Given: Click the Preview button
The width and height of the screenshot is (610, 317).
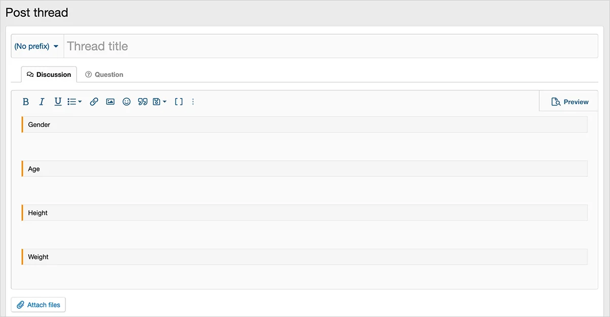Looking at the screenshot, I should (570, 102).
